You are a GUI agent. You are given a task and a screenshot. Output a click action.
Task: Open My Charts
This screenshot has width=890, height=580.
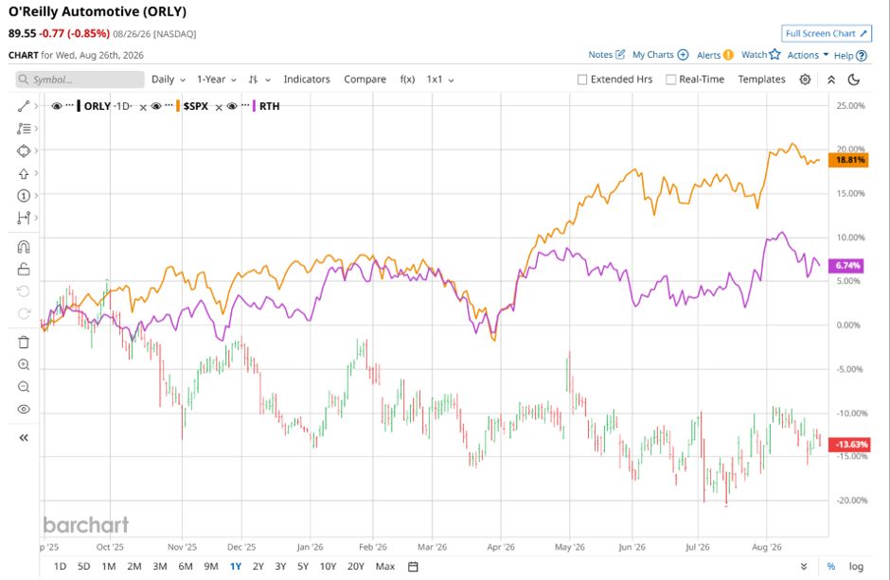coord(660,55)
